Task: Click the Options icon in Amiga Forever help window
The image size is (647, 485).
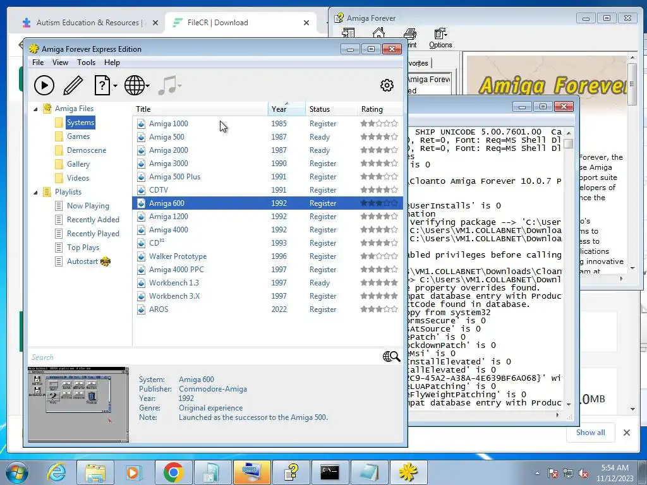Action: pos(440,38)
